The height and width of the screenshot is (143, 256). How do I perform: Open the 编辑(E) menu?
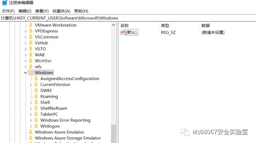pos(25,11)
